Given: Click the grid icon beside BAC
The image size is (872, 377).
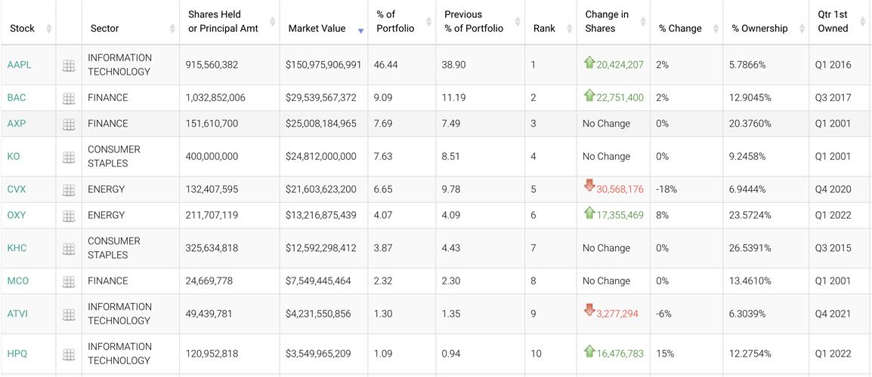Looking at the screenshot, I should 69,98.
